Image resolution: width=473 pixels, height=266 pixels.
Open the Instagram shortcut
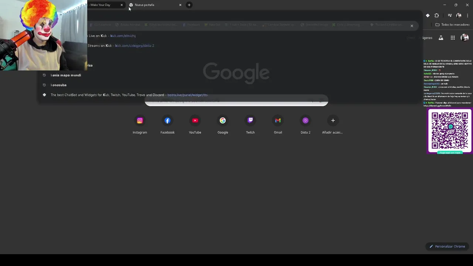coord(140,125)
